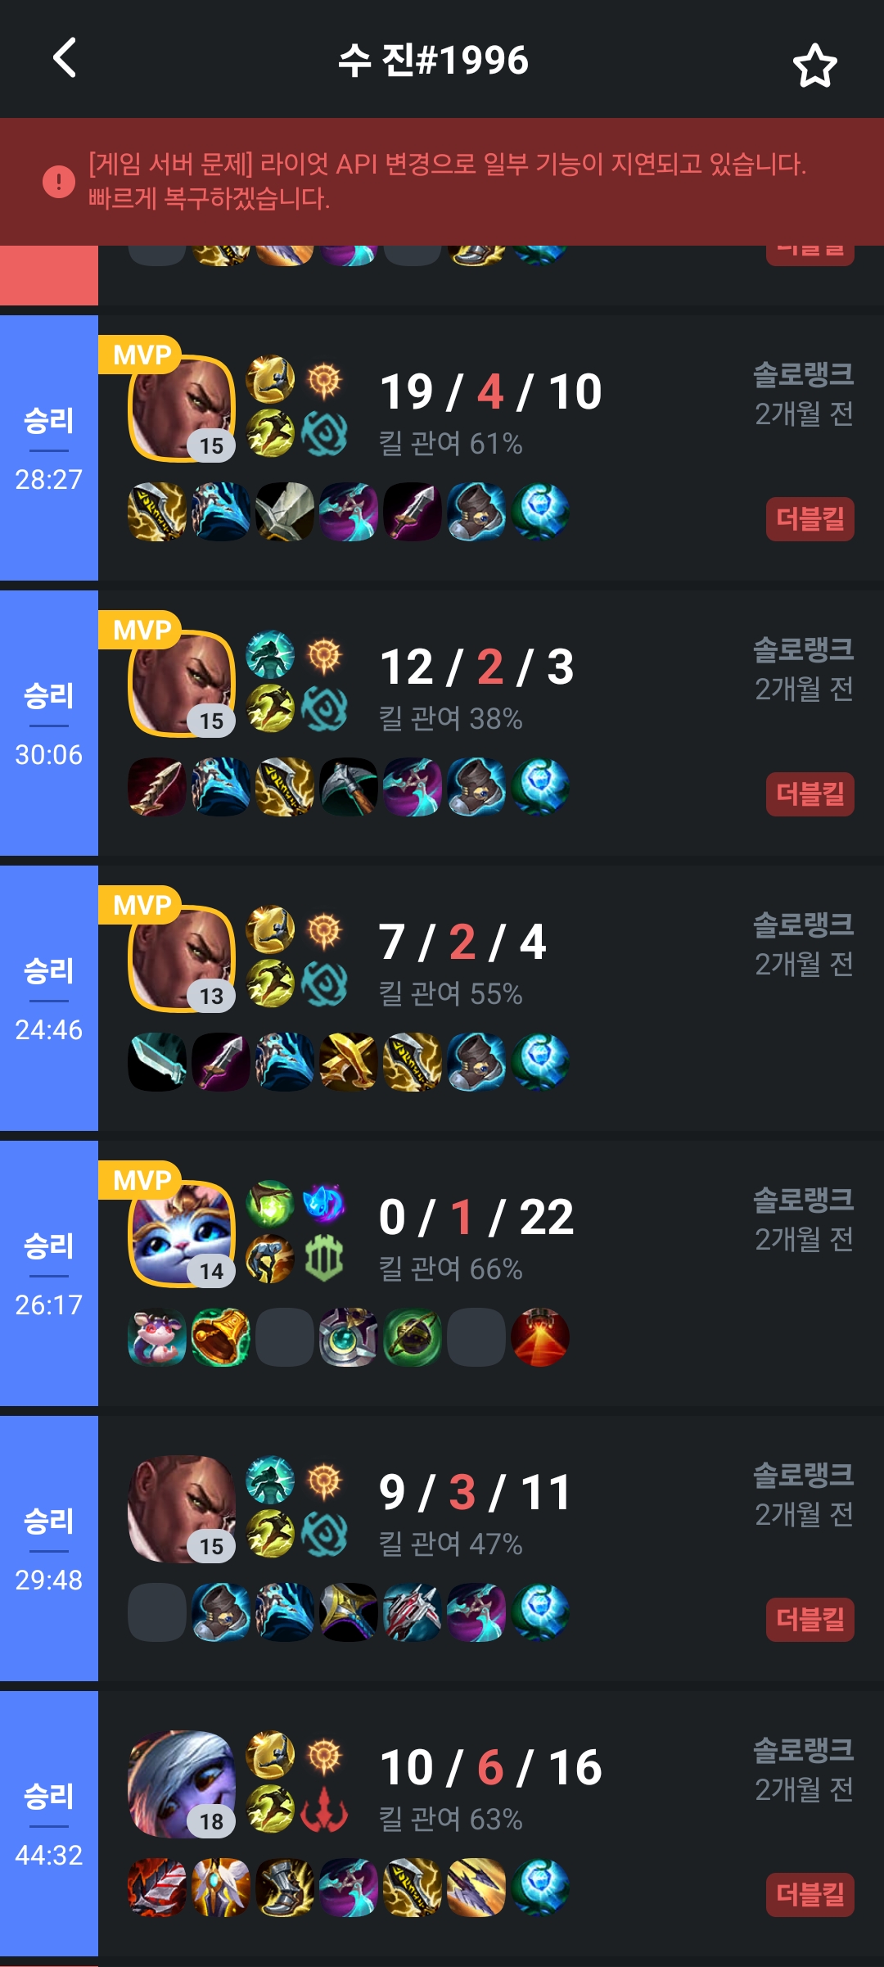The image size is (884, 1967).
Task: Toggle the favorite star icon
Action: coord(814,66)
